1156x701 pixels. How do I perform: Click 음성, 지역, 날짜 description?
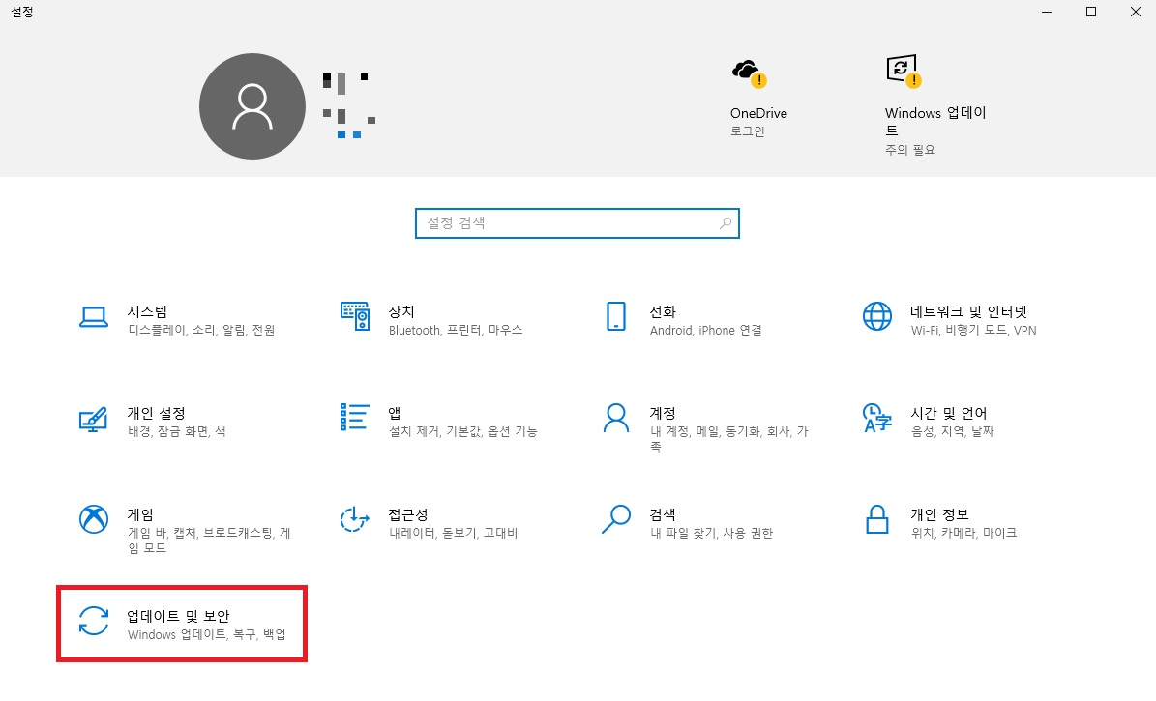point(953,431)
